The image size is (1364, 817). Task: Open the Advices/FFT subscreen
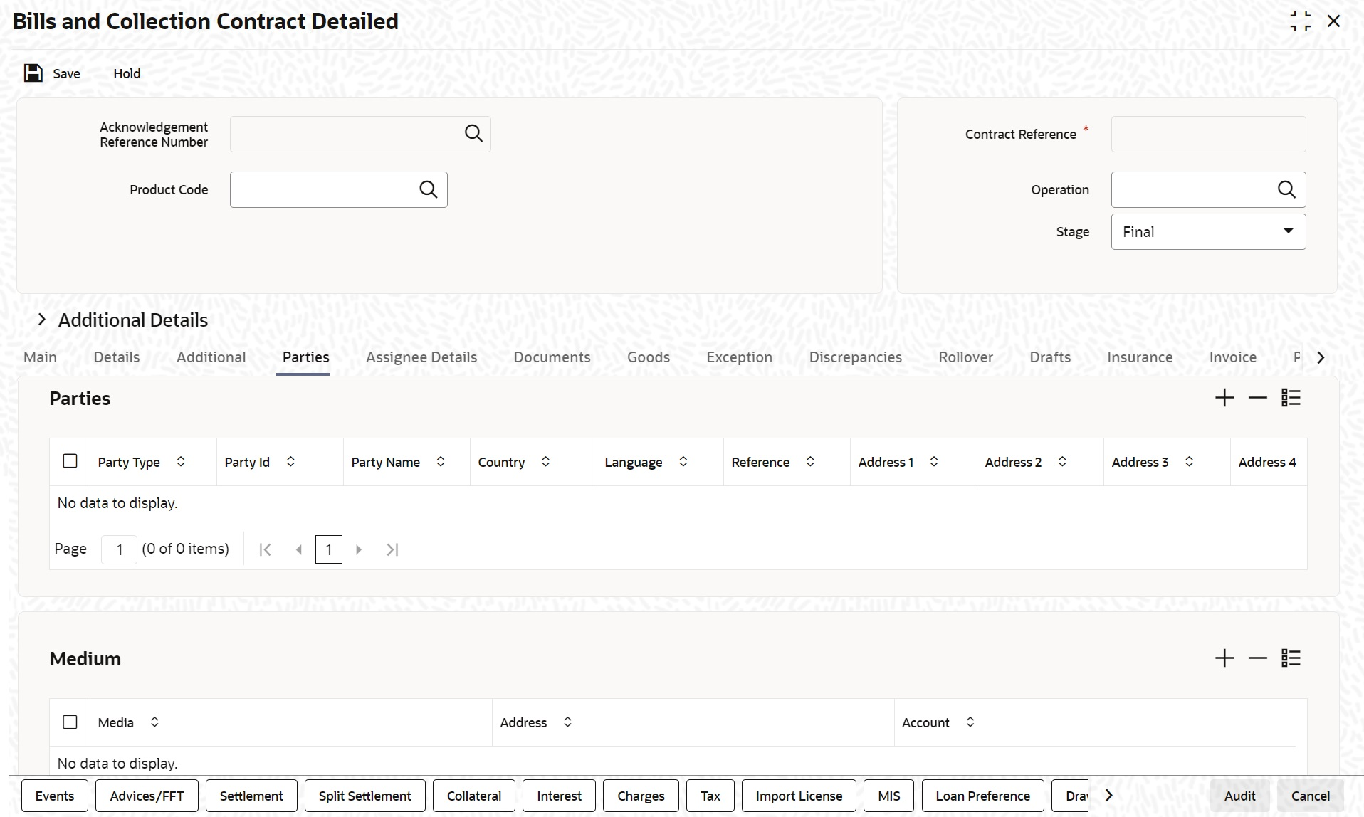[147, 796]
